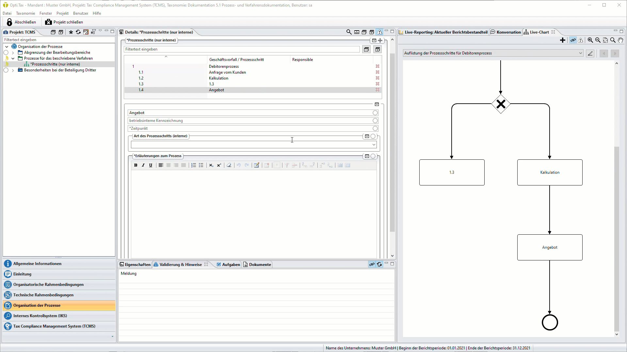Open the Datei menu
This screenshot has width=627, height=352.
pos(7,13)
